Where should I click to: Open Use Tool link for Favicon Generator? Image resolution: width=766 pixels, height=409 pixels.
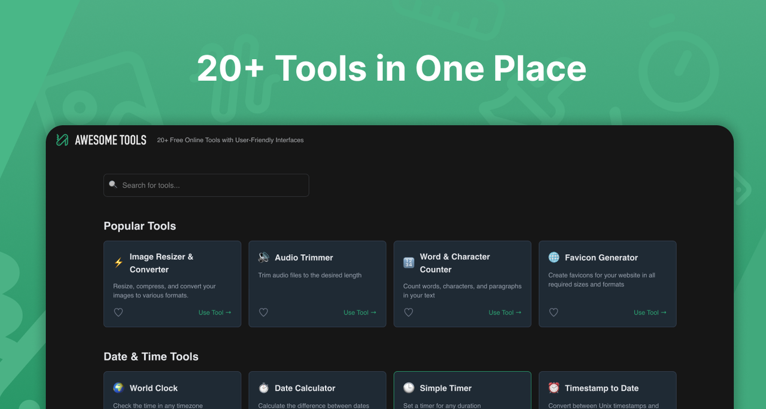650,312
